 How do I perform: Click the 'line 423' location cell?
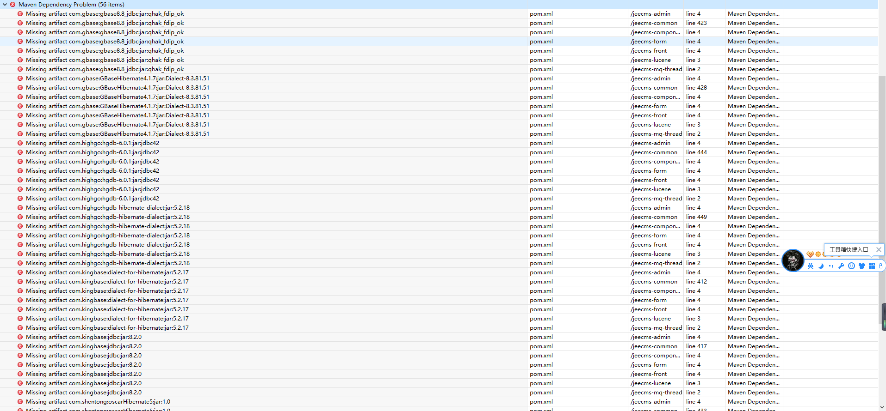(x=696, y=23)
